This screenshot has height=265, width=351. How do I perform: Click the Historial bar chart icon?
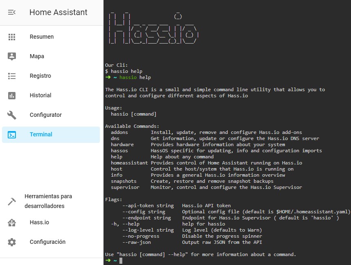point(12,95)
